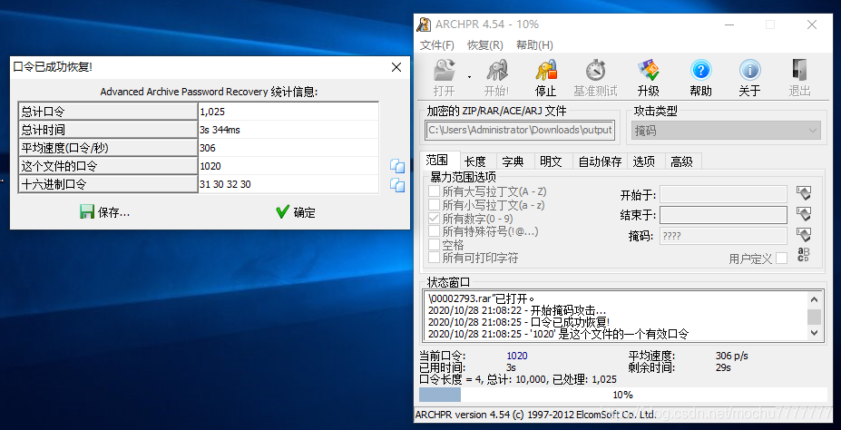Image resolution: width=841 pixels, height=430 pixels.
Task: Click 当前口令 value 1020 in main window
Action: (x=517, y=356)
